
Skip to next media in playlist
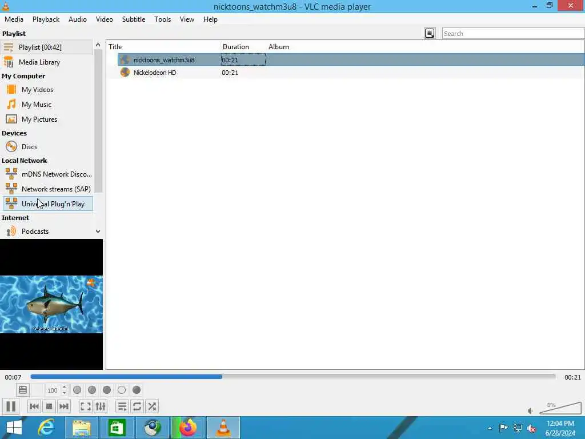[64, 406]
